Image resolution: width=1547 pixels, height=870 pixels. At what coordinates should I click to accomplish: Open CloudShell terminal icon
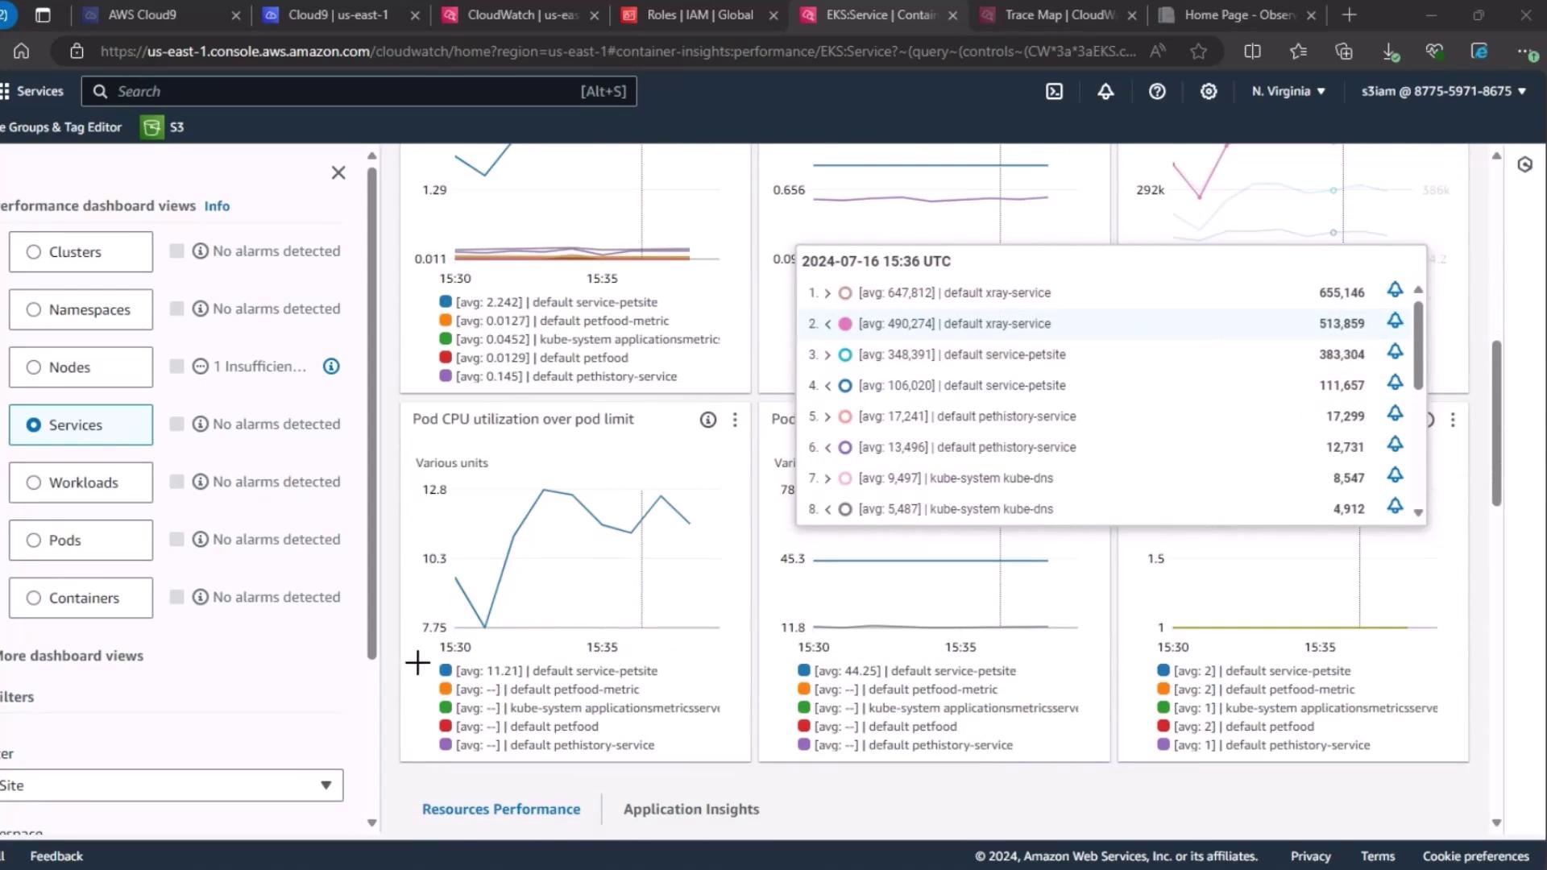(x=1054, y=91)
